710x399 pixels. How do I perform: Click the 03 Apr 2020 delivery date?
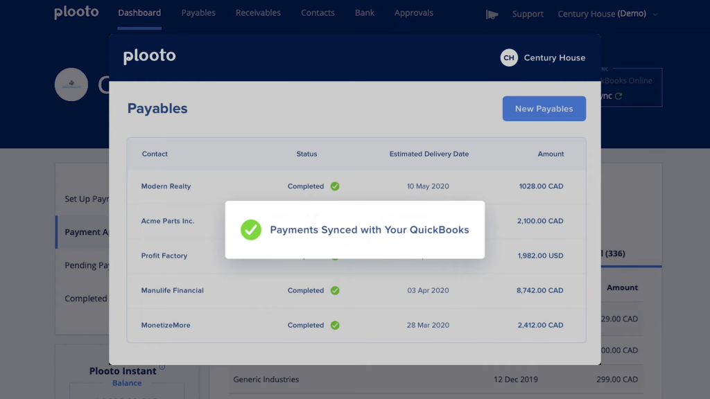(428, 290)
